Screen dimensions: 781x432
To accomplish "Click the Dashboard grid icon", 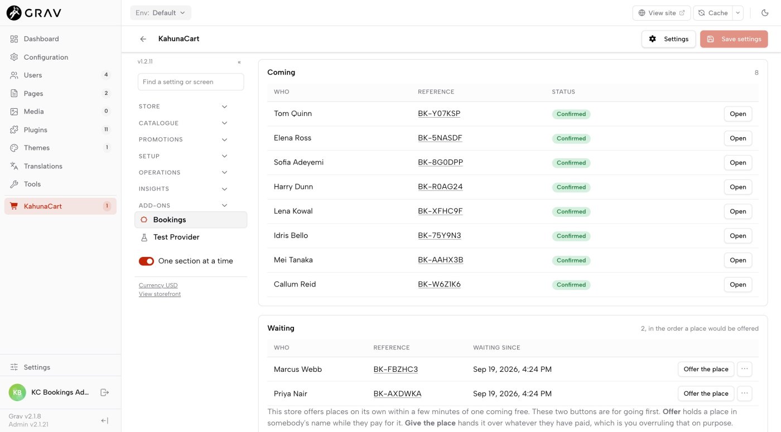I will coord(14,39).
